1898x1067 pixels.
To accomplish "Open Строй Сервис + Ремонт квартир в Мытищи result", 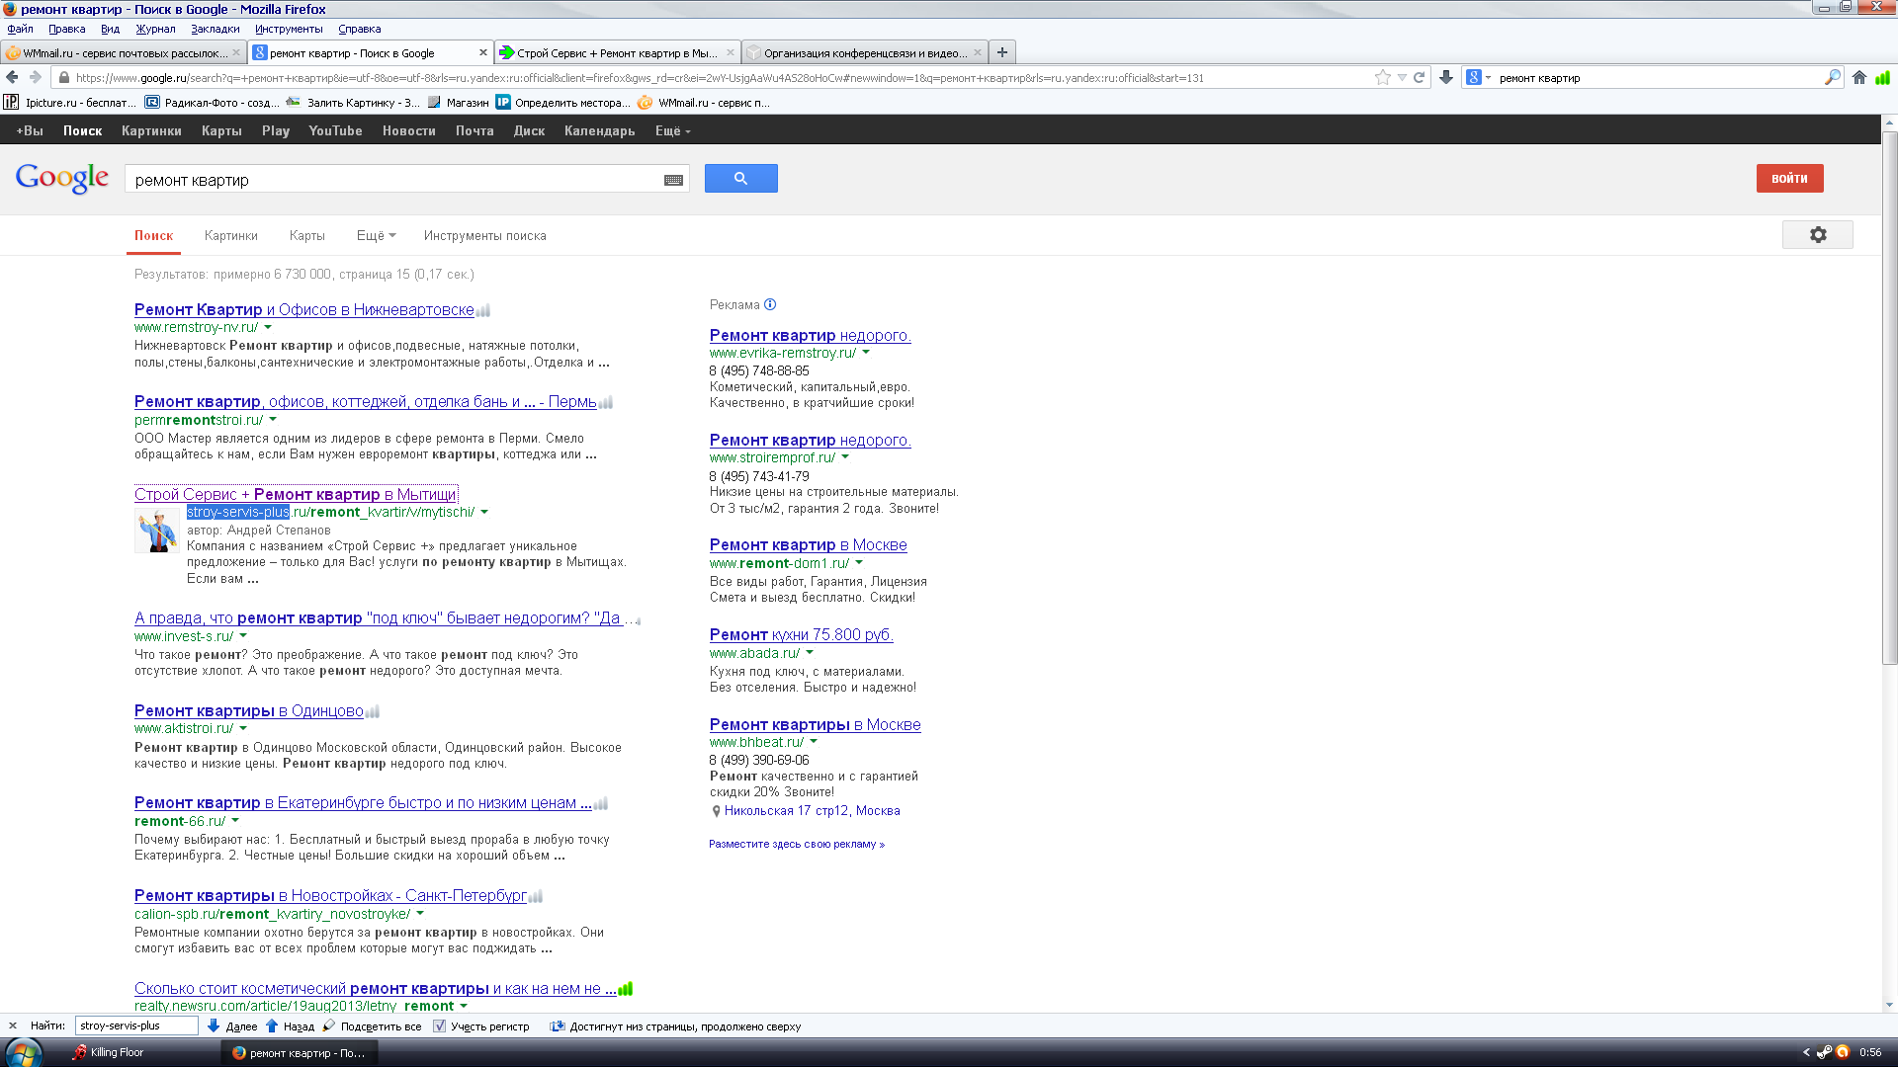I will tap(296, 494).
